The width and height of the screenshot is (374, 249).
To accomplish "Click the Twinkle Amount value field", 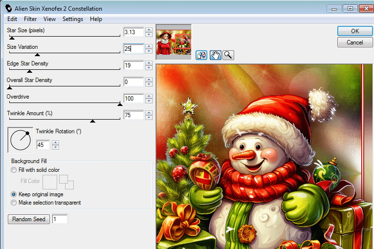I will pos(133,115).
